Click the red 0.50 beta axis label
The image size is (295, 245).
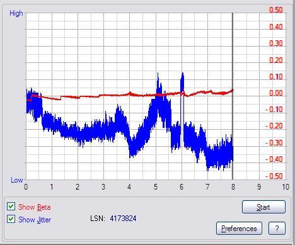pyautogui.click(x=276, y=10)
